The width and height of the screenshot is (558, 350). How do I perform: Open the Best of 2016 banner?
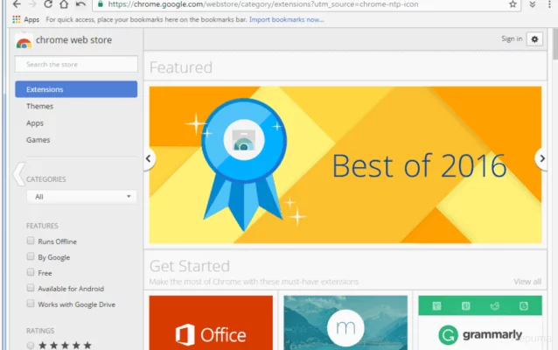click(345, 164)
